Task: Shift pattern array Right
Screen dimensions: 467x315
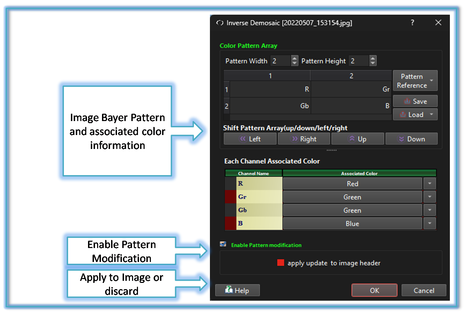Action: pyautogui.click(x=304, y=139)
